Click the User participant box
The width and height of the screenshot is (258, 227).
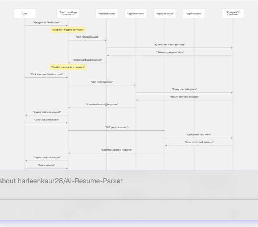(x=25, y=14)
